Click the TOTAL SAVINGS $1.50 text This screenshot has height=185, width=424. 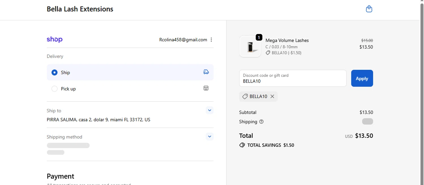pos(271,145)
